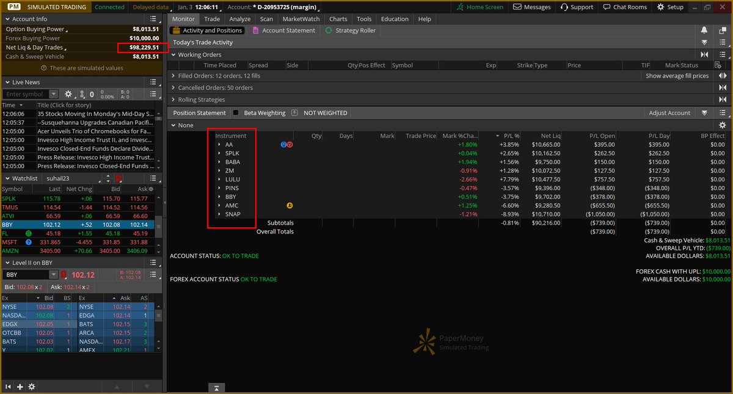Screen dimensions: 733x394
Task: Expand the Rolling Strategies section
Action: pyautogui.click(x=173, y=100)
